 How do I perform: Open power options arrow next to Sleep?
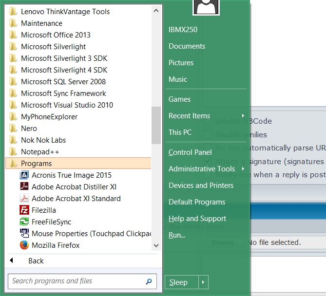point(203,282)
